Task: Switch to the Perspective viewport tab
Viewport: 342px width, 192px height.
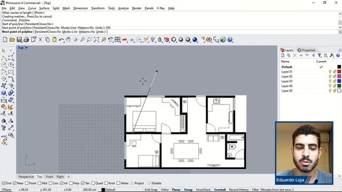Action: (26, 177)
